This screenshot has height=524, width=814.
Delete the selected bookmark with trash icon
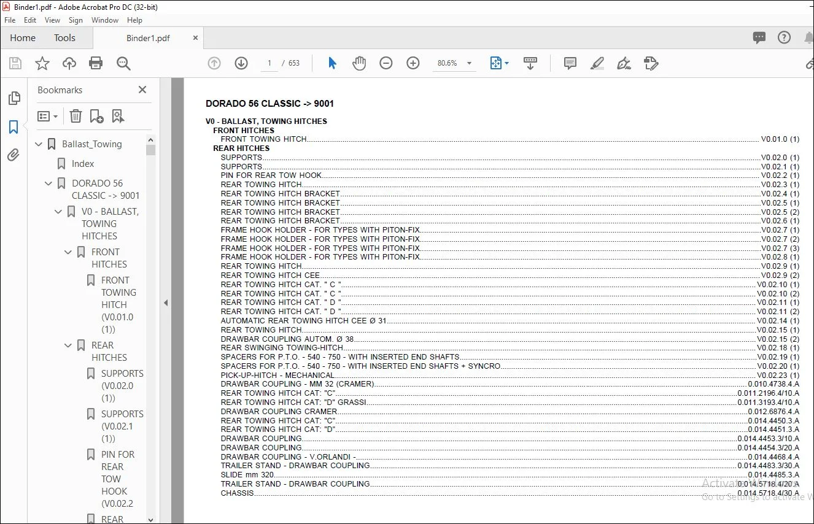[76, 116]
